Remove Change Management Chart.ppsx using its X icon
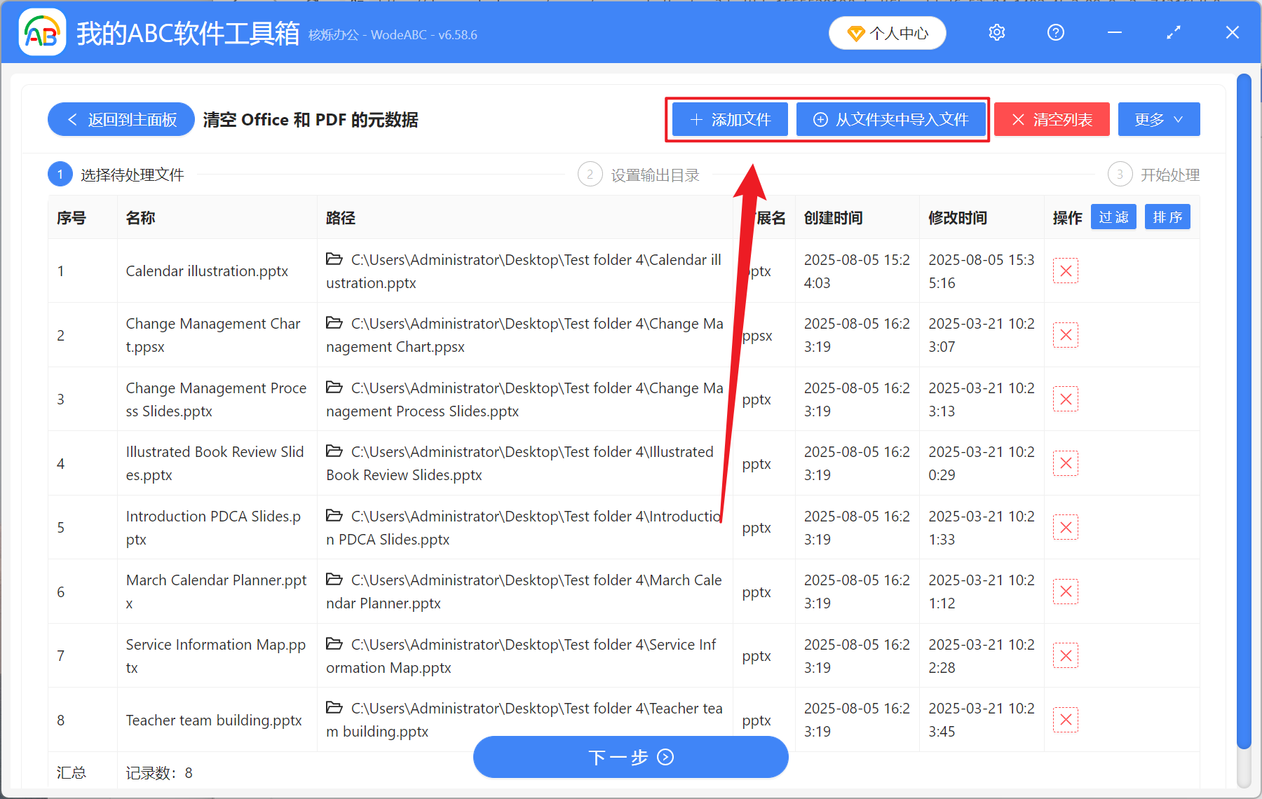Image resolution: width=1262 pixels, height=799 pixels. coord(1065,334)
